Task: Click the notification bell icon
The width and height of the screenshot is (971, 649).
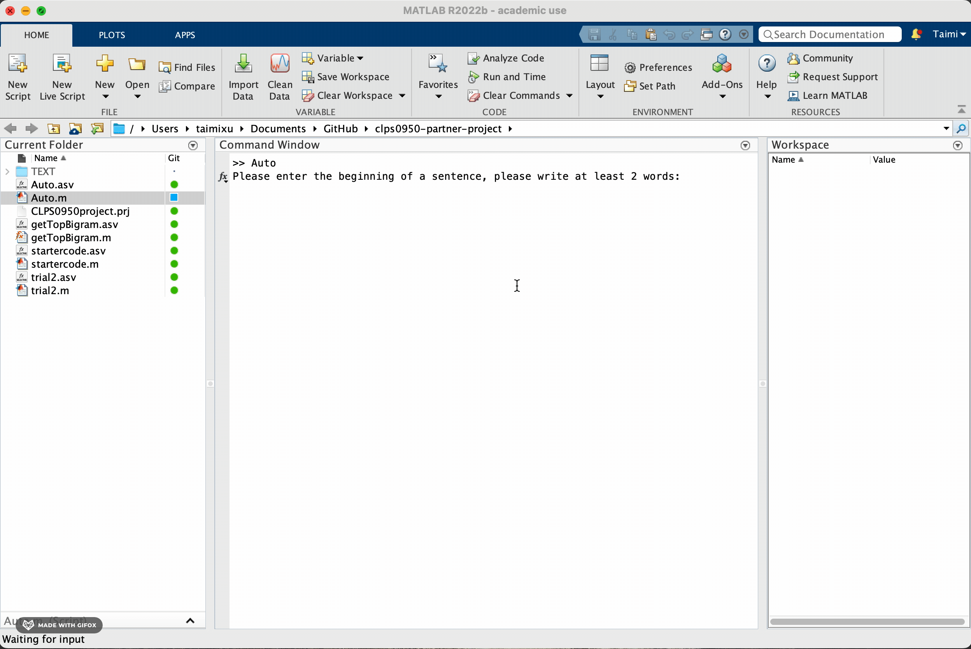Action: pyautogui.click(x=915, y=34)
